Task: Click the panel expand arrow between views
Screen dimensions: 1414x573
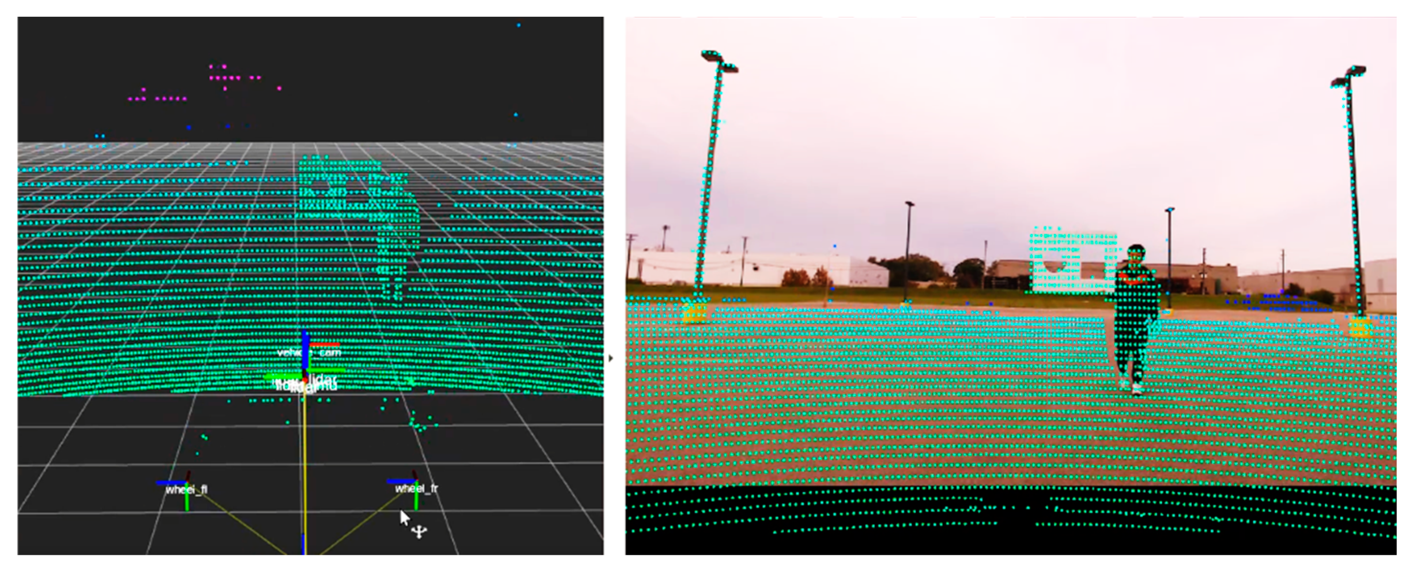Action: click(611, 359)
